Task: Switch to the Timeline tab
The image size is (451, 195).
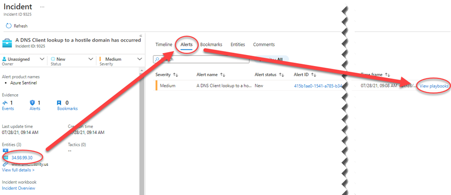Action: tap(163, 44)
